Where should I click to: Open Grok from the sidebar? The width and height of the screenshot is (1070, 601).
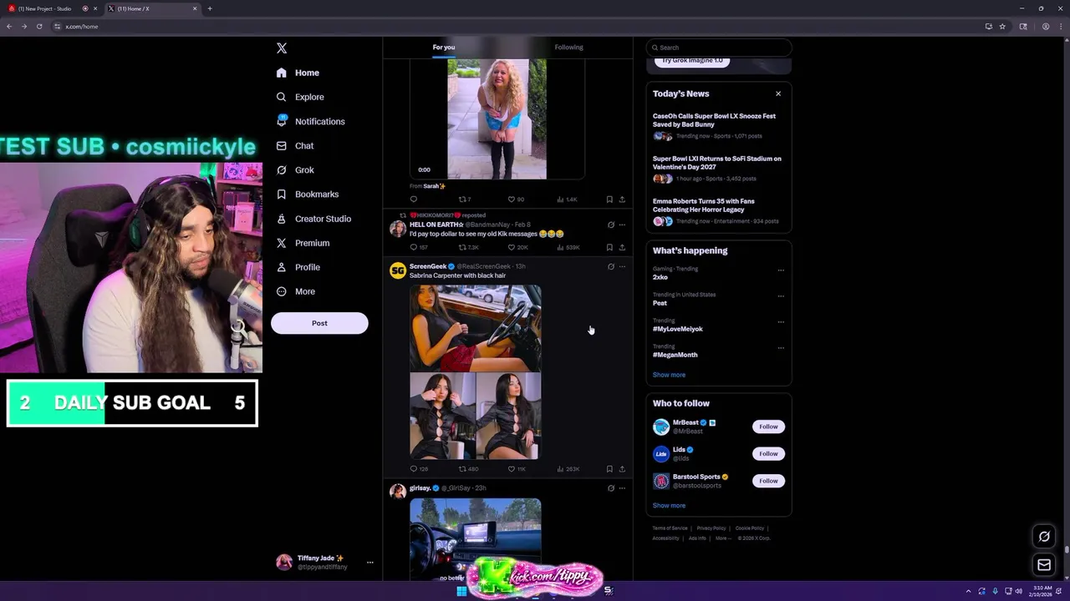click(295, 169)
